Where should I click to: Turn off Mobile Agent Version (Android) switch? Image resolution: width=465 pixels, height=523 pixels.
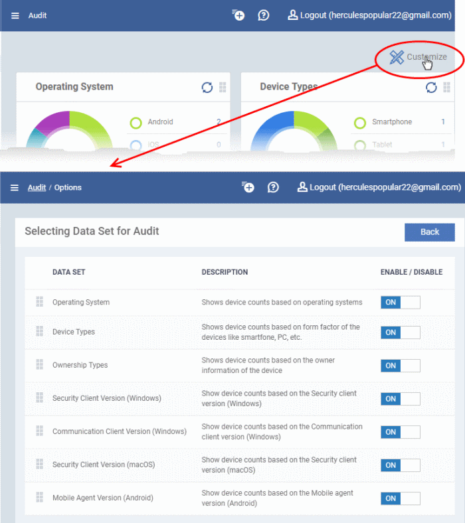click(401, 498)
